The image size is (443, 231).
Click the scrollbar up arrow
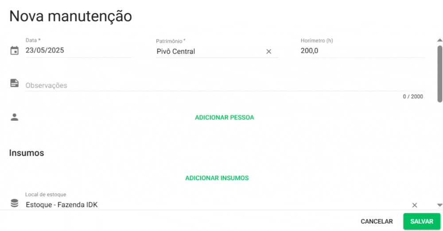pyautogui.click(x=439, y=40)
